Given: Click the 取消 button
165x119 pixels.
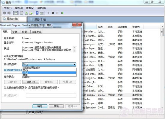Looking at the screenshot, I should coord(56,106).
